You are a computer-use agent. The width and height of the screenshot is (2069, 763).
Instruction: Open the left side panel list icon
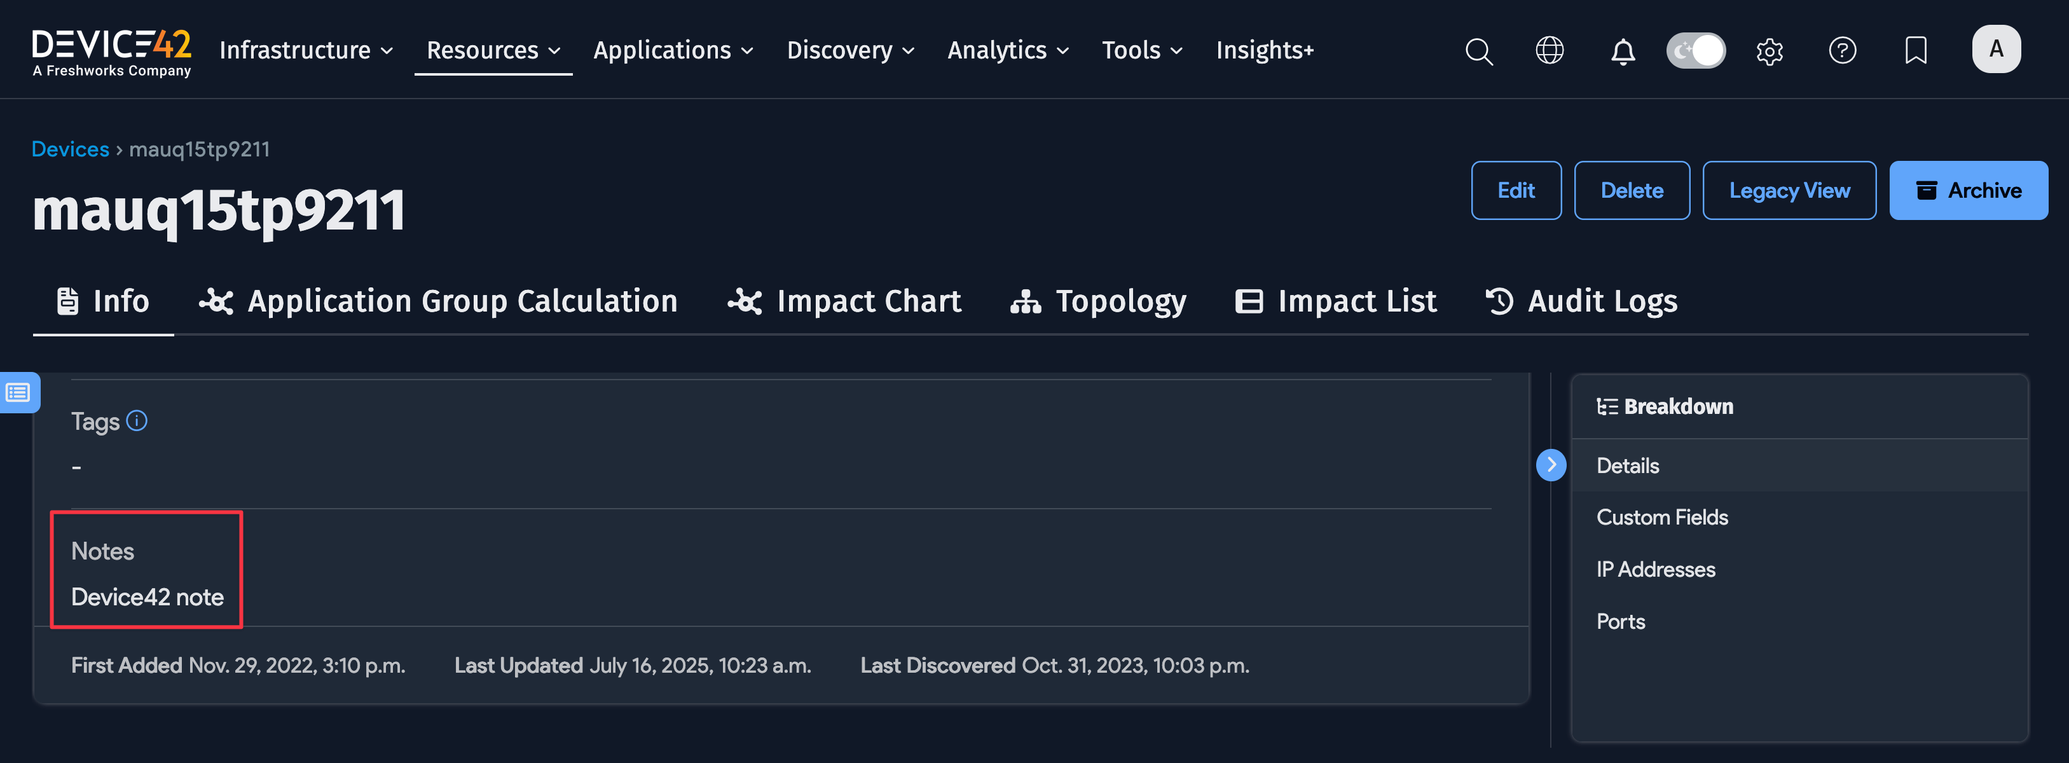coord(18,393)
